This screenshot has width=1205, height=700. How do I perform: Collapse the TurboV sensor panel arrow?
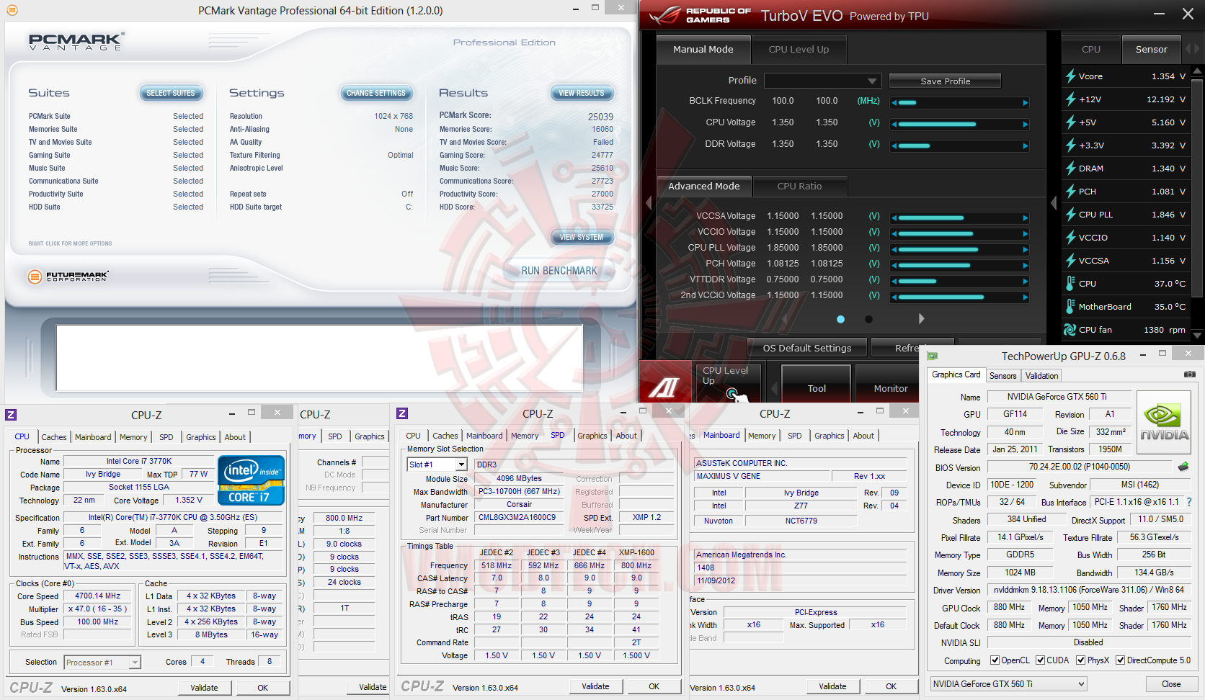[1054, 204]
